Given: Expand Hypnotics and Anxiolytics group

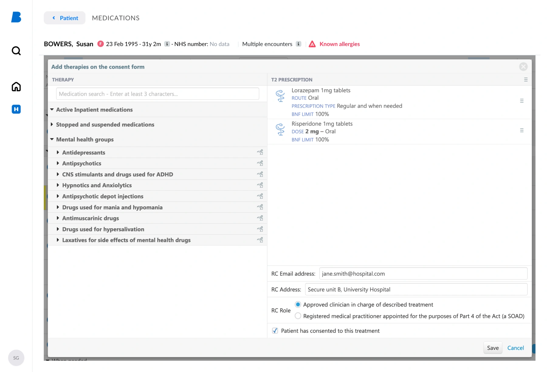Looking at the screenshot, I should click(58, 185).
